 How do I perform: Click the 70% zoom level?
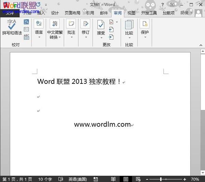195,179
